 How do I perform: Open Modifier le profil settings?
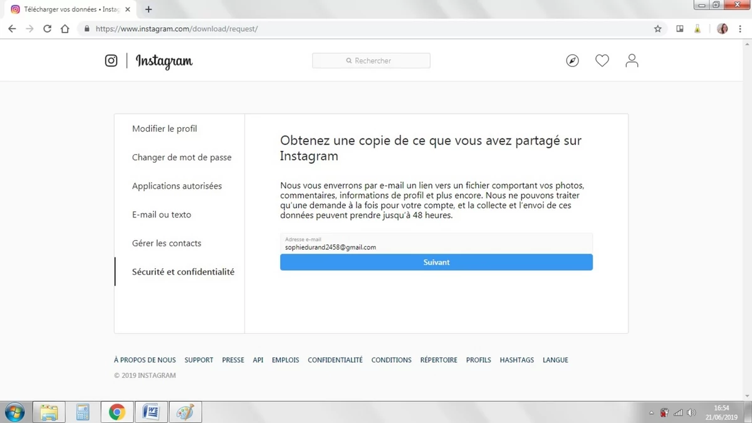tap(165, 128)
